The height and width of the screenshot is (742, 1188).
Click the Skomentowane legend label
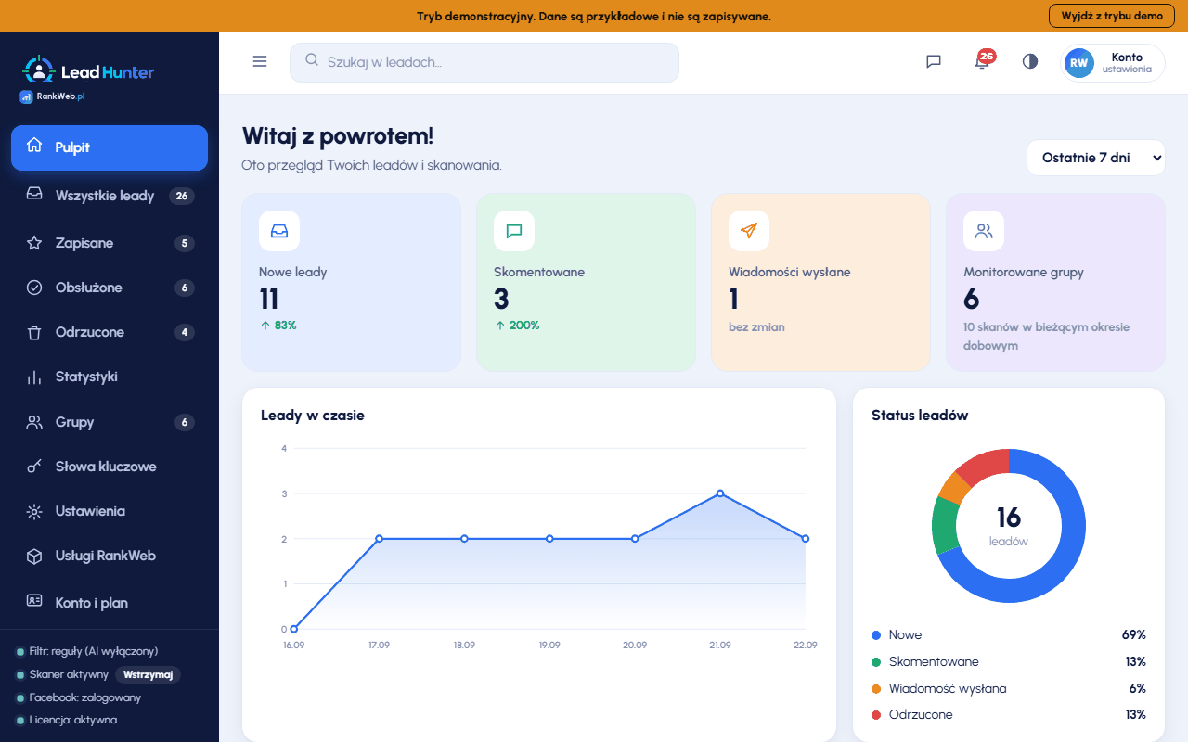(934, 661)
